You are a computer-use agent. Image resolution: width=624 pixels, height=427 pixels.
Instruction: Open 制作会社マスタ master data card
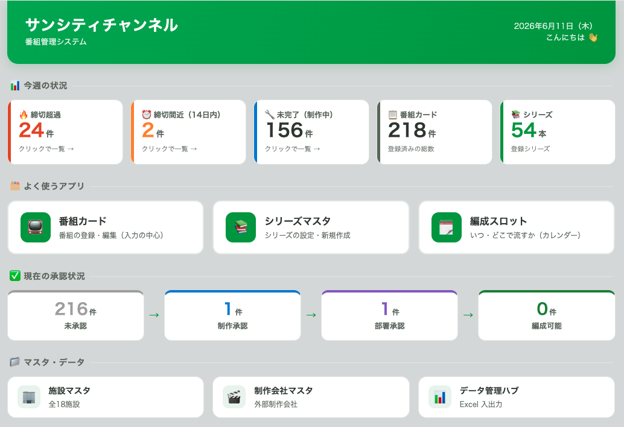pos(311,397)
